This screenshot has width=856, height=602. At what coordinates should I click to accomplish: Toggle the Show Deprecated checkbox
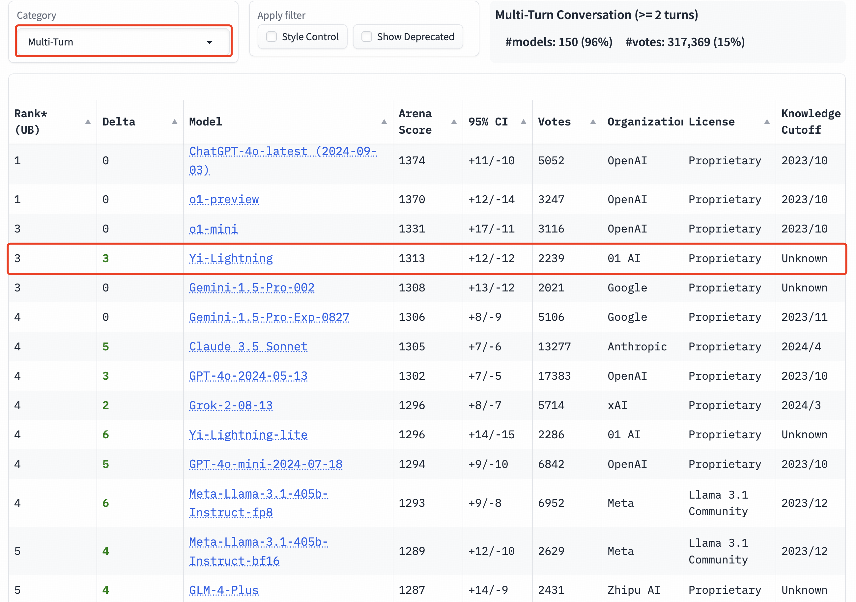pos(367,37)
